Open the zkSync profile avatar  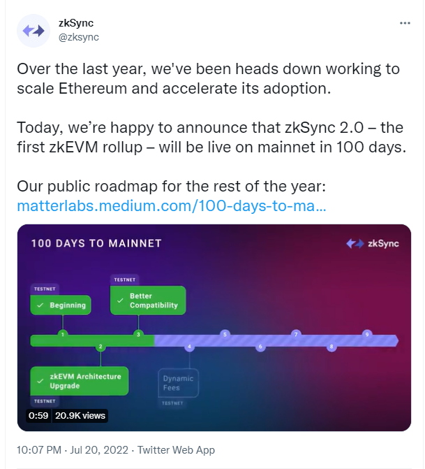(x=33, y=31)
